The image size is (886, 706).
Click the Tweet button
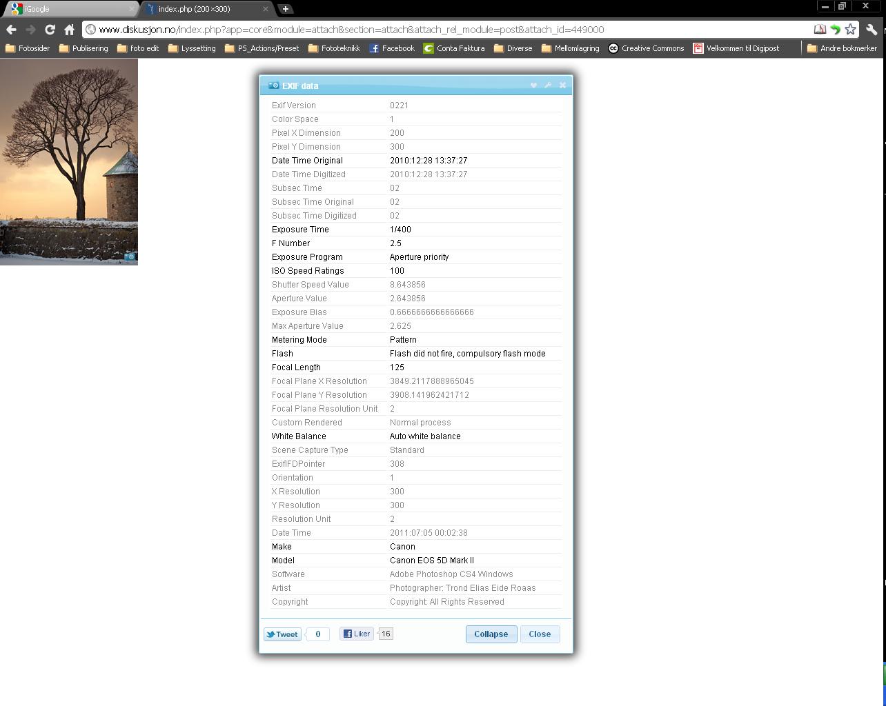(x=282, y=634)
